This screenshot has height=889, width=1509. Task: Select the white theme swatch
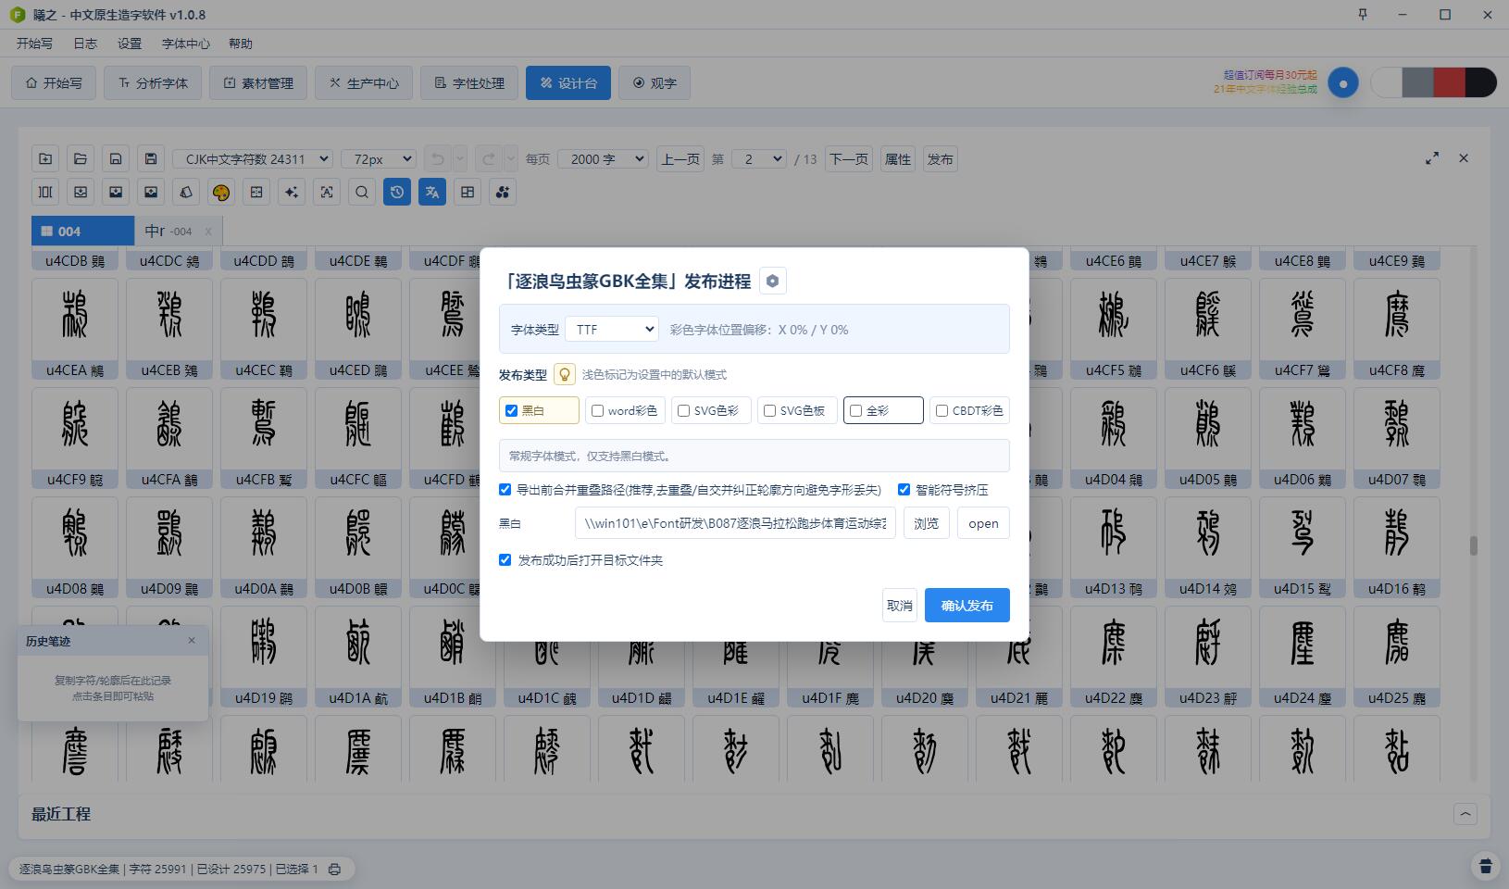coord(1387,82)
